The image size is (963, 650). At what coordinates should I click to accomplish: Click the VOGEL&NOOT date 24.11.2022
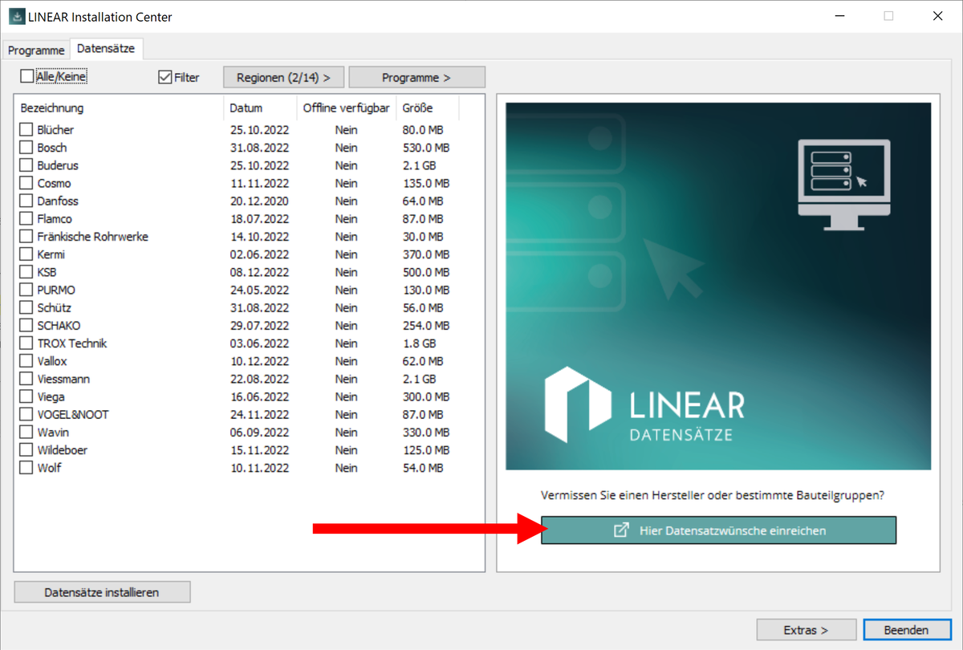(259, 415)
